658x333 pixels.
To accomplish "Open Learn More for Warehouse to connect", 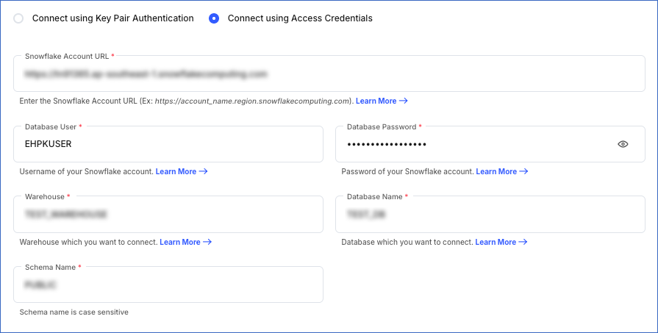I will tap(185, 242).
